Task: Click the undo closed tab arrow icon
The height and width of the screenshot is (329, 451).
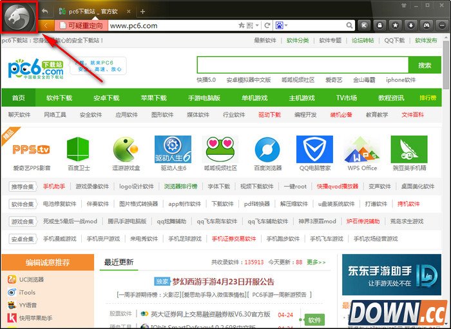Action: point(44,11)
